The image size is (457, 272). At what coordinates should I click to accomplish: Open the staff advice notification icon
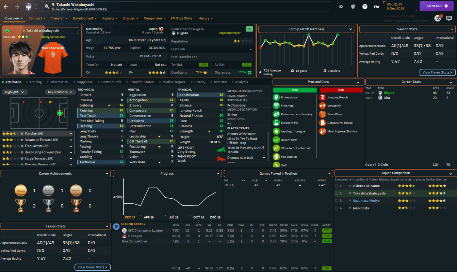click(437, 18)
